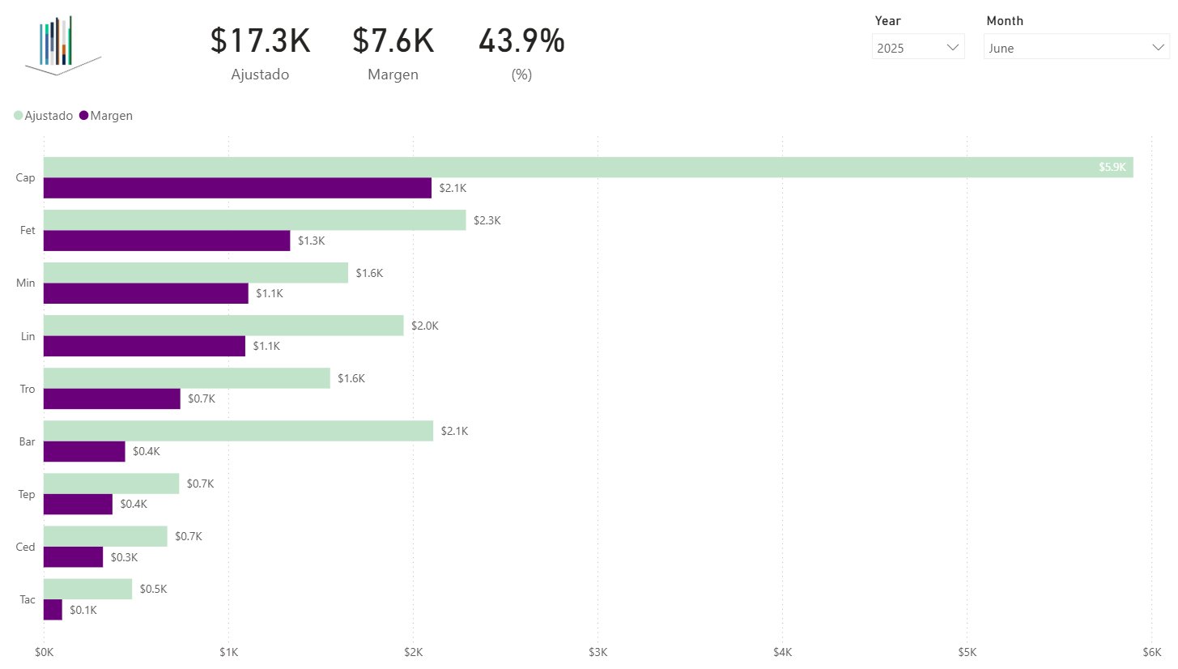Image resolution: width=1178 pixels, height=669 pixels.
Task: Expand the Year slicer chevron arrow
Action: [x=952, y=48]
